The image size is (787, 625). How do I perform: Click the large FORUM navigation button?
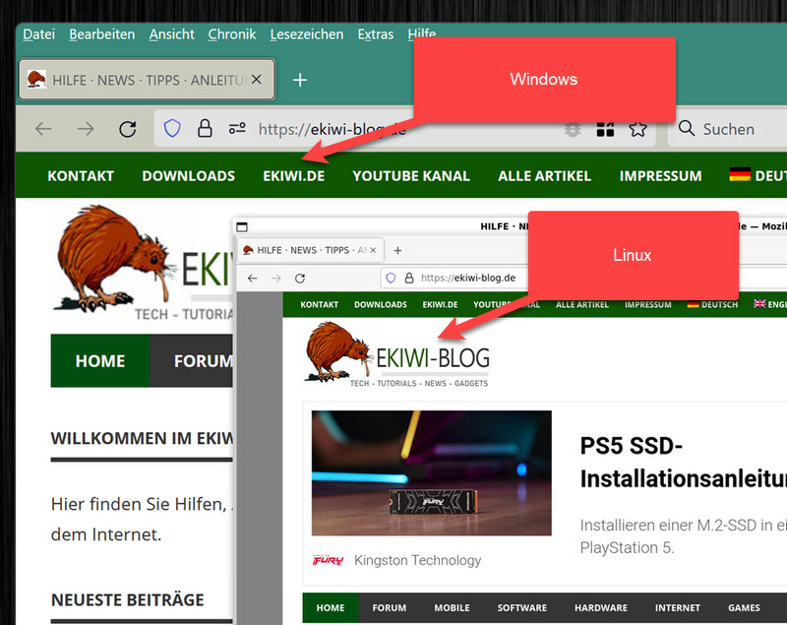(192, 361)
